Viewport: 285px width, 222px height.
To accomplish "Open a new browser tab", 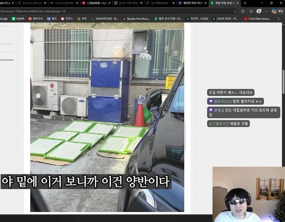I will tap(245, 3).
